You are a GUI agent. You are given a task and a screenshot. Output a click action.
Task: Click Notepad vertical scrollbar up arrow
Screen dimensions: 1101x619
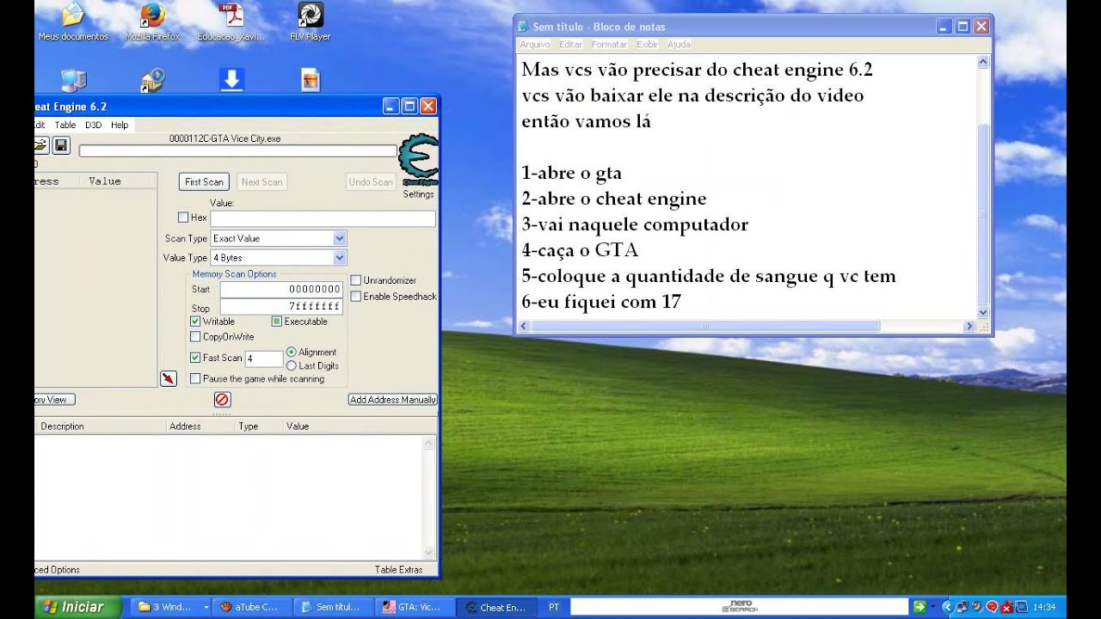pyautogui.click(x=983, y=63)
